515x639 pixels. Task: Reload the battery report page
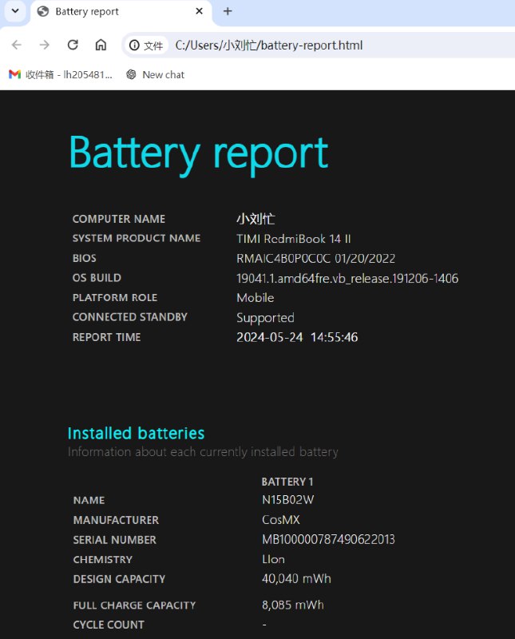pyautogui.click(x=73, y=45)
